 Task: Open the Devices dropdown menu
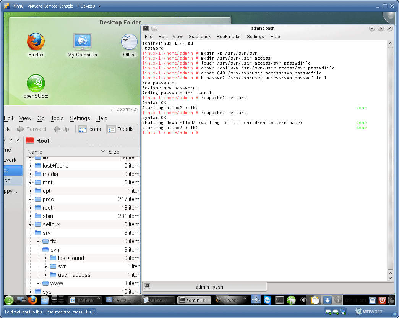pos(90,6)
